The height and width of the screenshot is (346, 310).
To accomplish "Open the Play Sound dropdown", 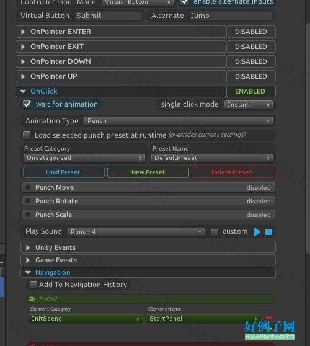I will [136, 232].
